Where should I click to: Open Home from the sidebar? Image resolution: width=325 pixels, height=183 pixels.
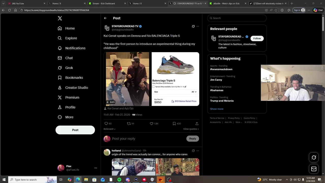pos(66,28)
